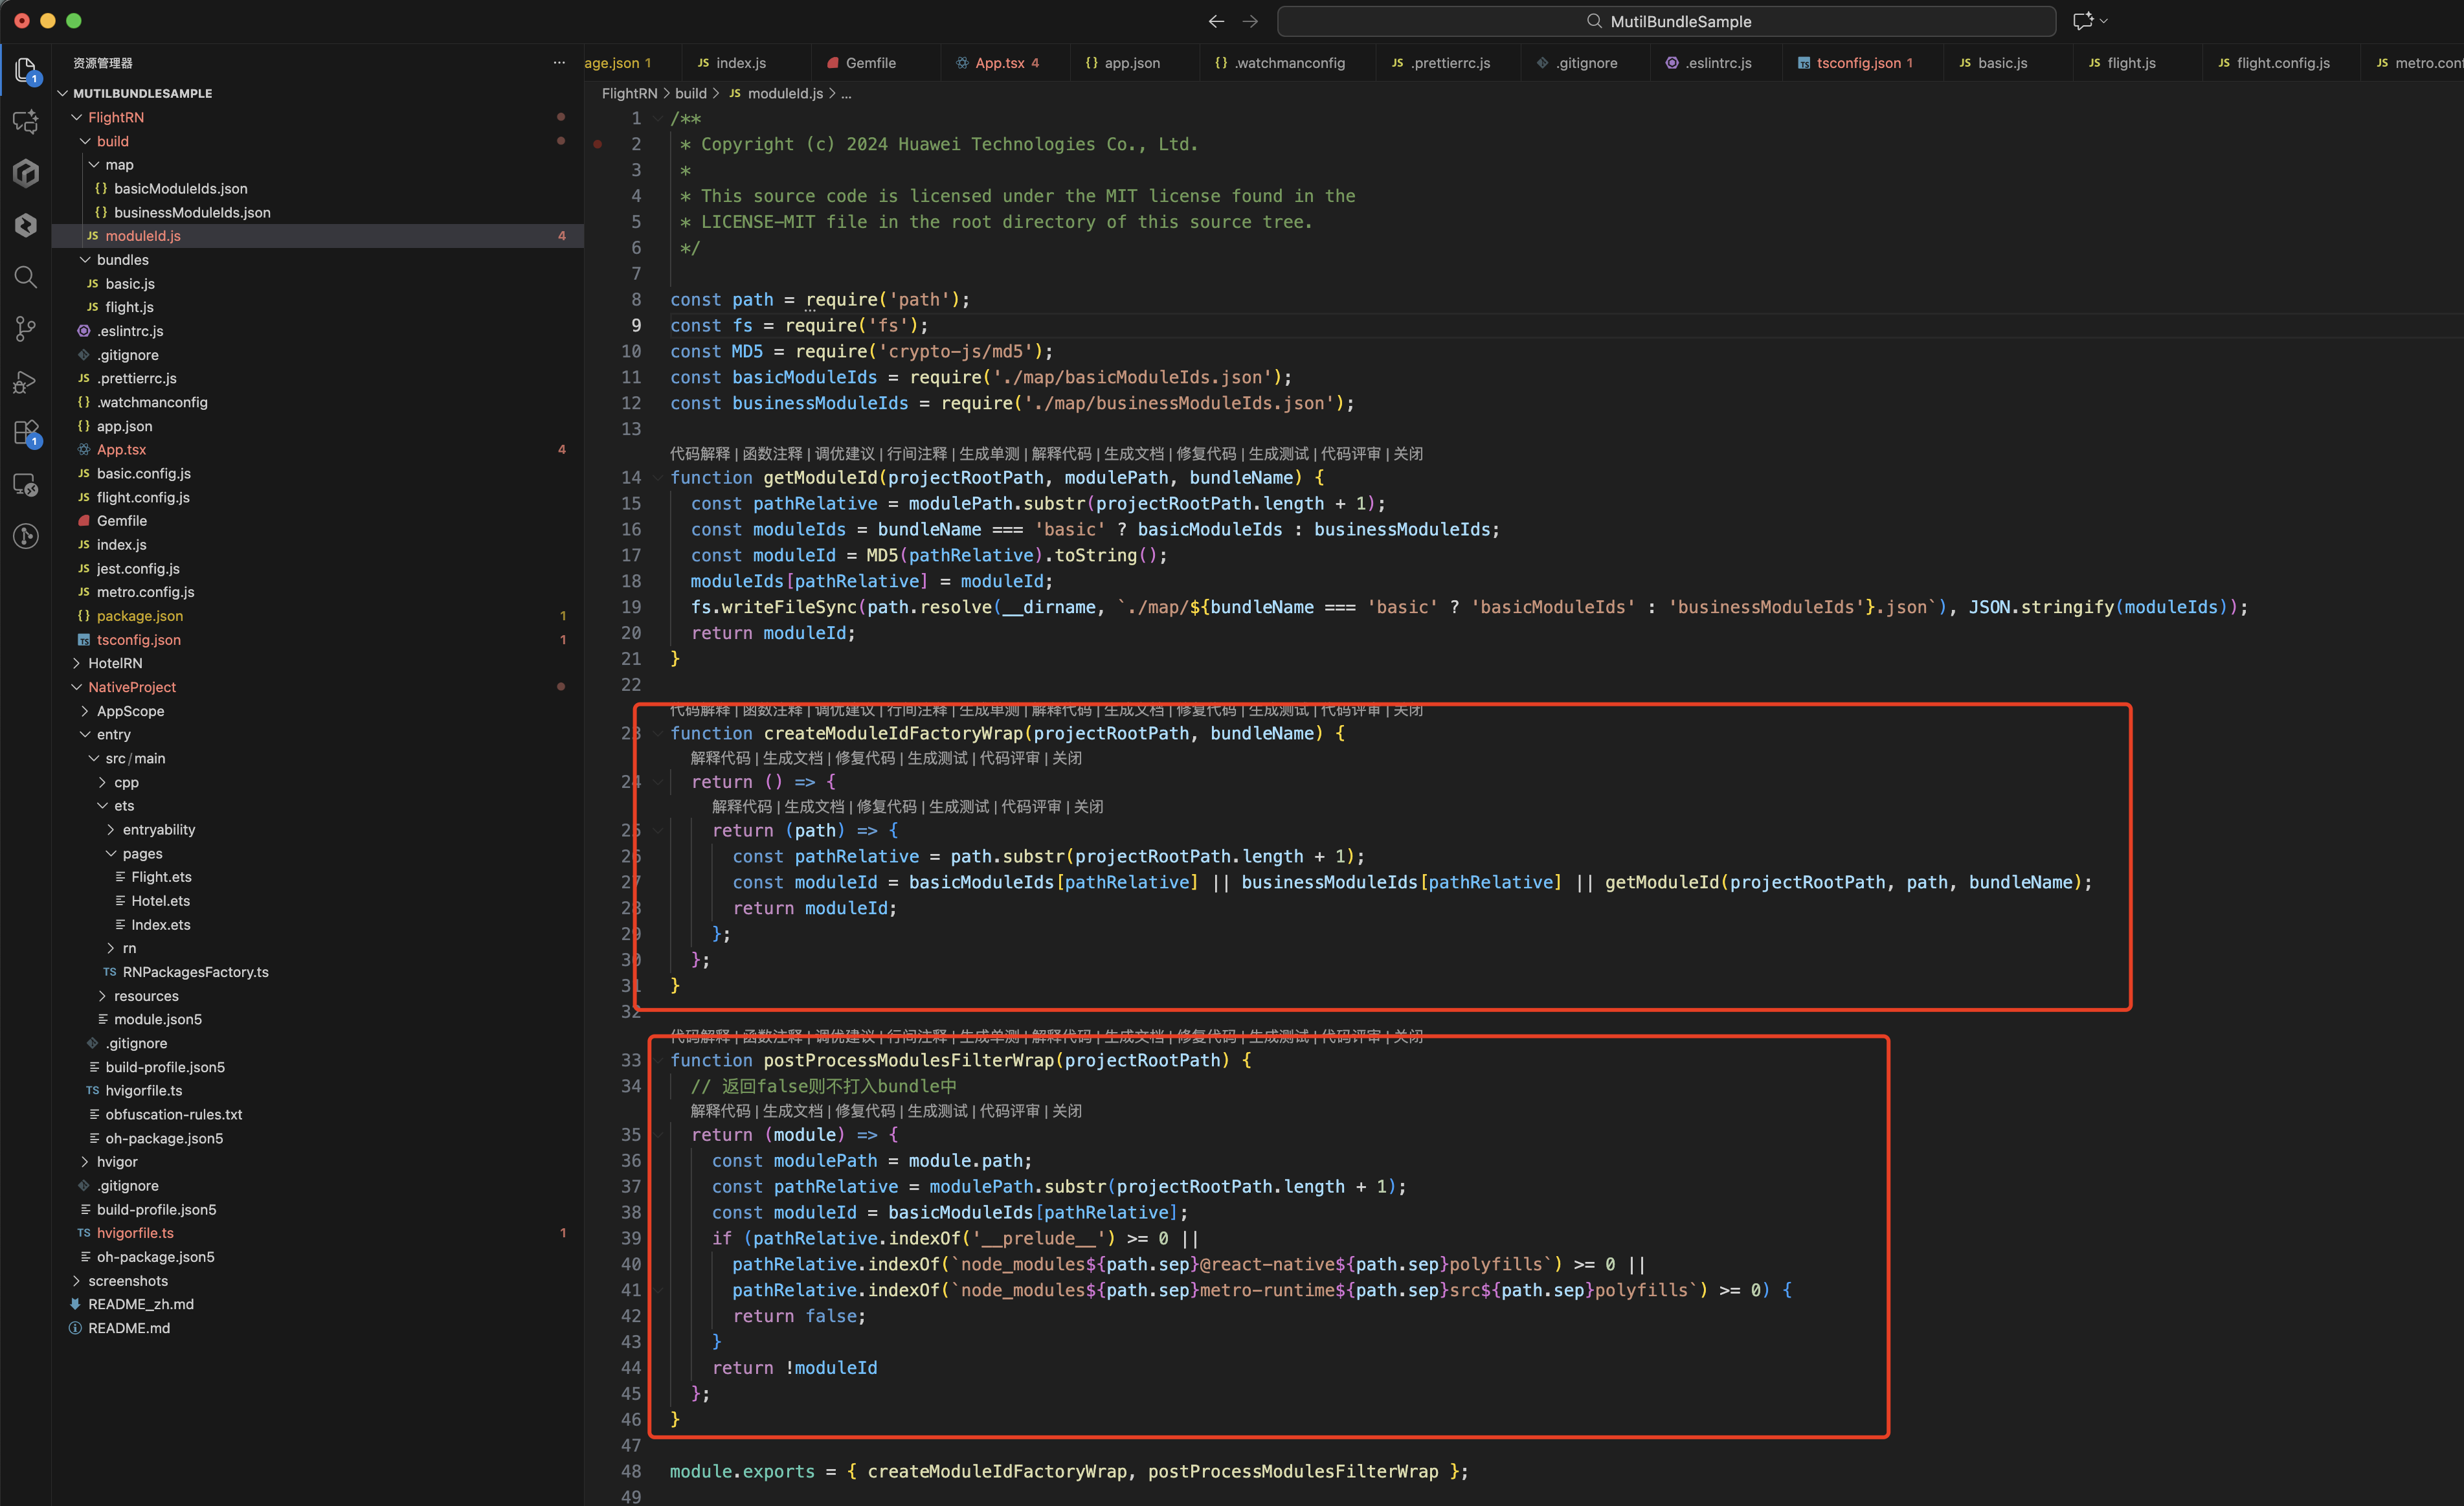The image size is (2464, 1506).
Task: Open the AI chat panel icon
Action: pos(26,122)
